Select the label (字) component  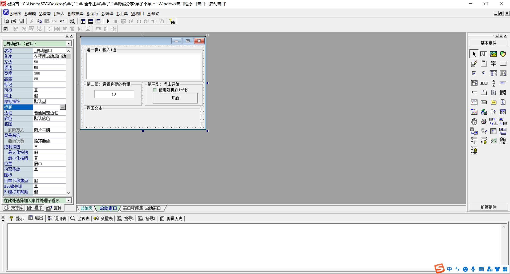click(x=493, y=64)
